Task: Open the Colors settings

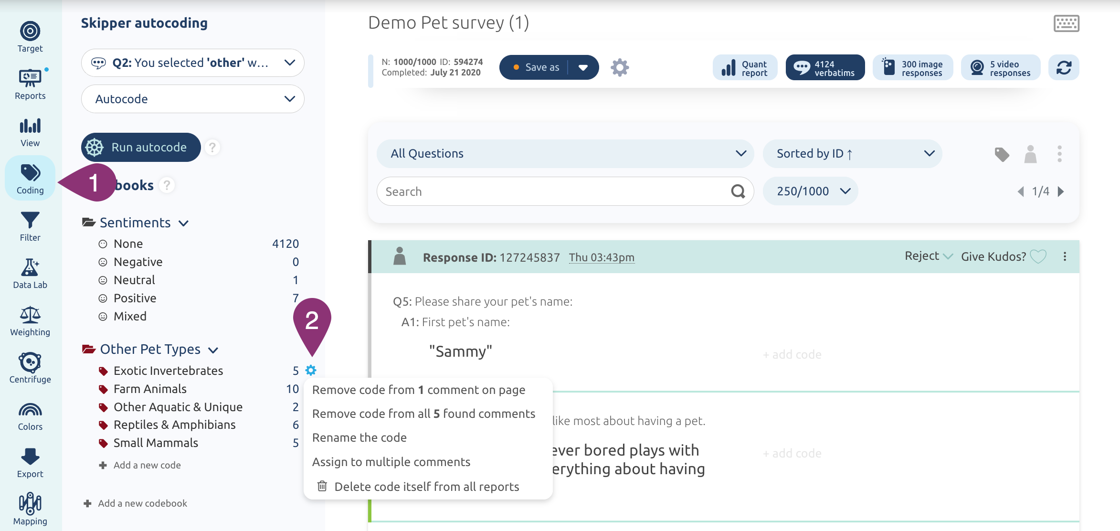Action: (x=30, y=416)
